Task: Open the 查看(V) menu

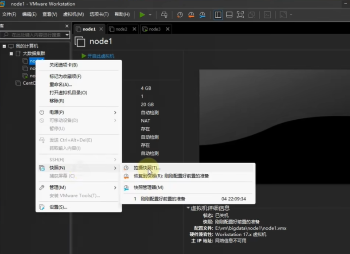Action: coord(50,15)
